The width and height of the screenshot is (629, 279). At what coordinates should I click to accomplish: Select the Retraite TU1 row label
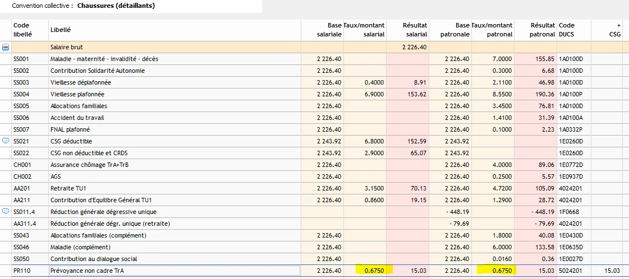69,188
